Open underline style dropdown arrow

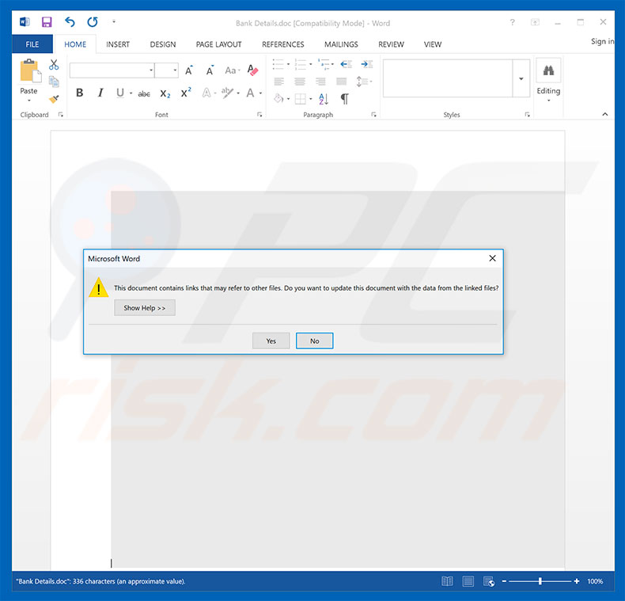coord(131,93)
